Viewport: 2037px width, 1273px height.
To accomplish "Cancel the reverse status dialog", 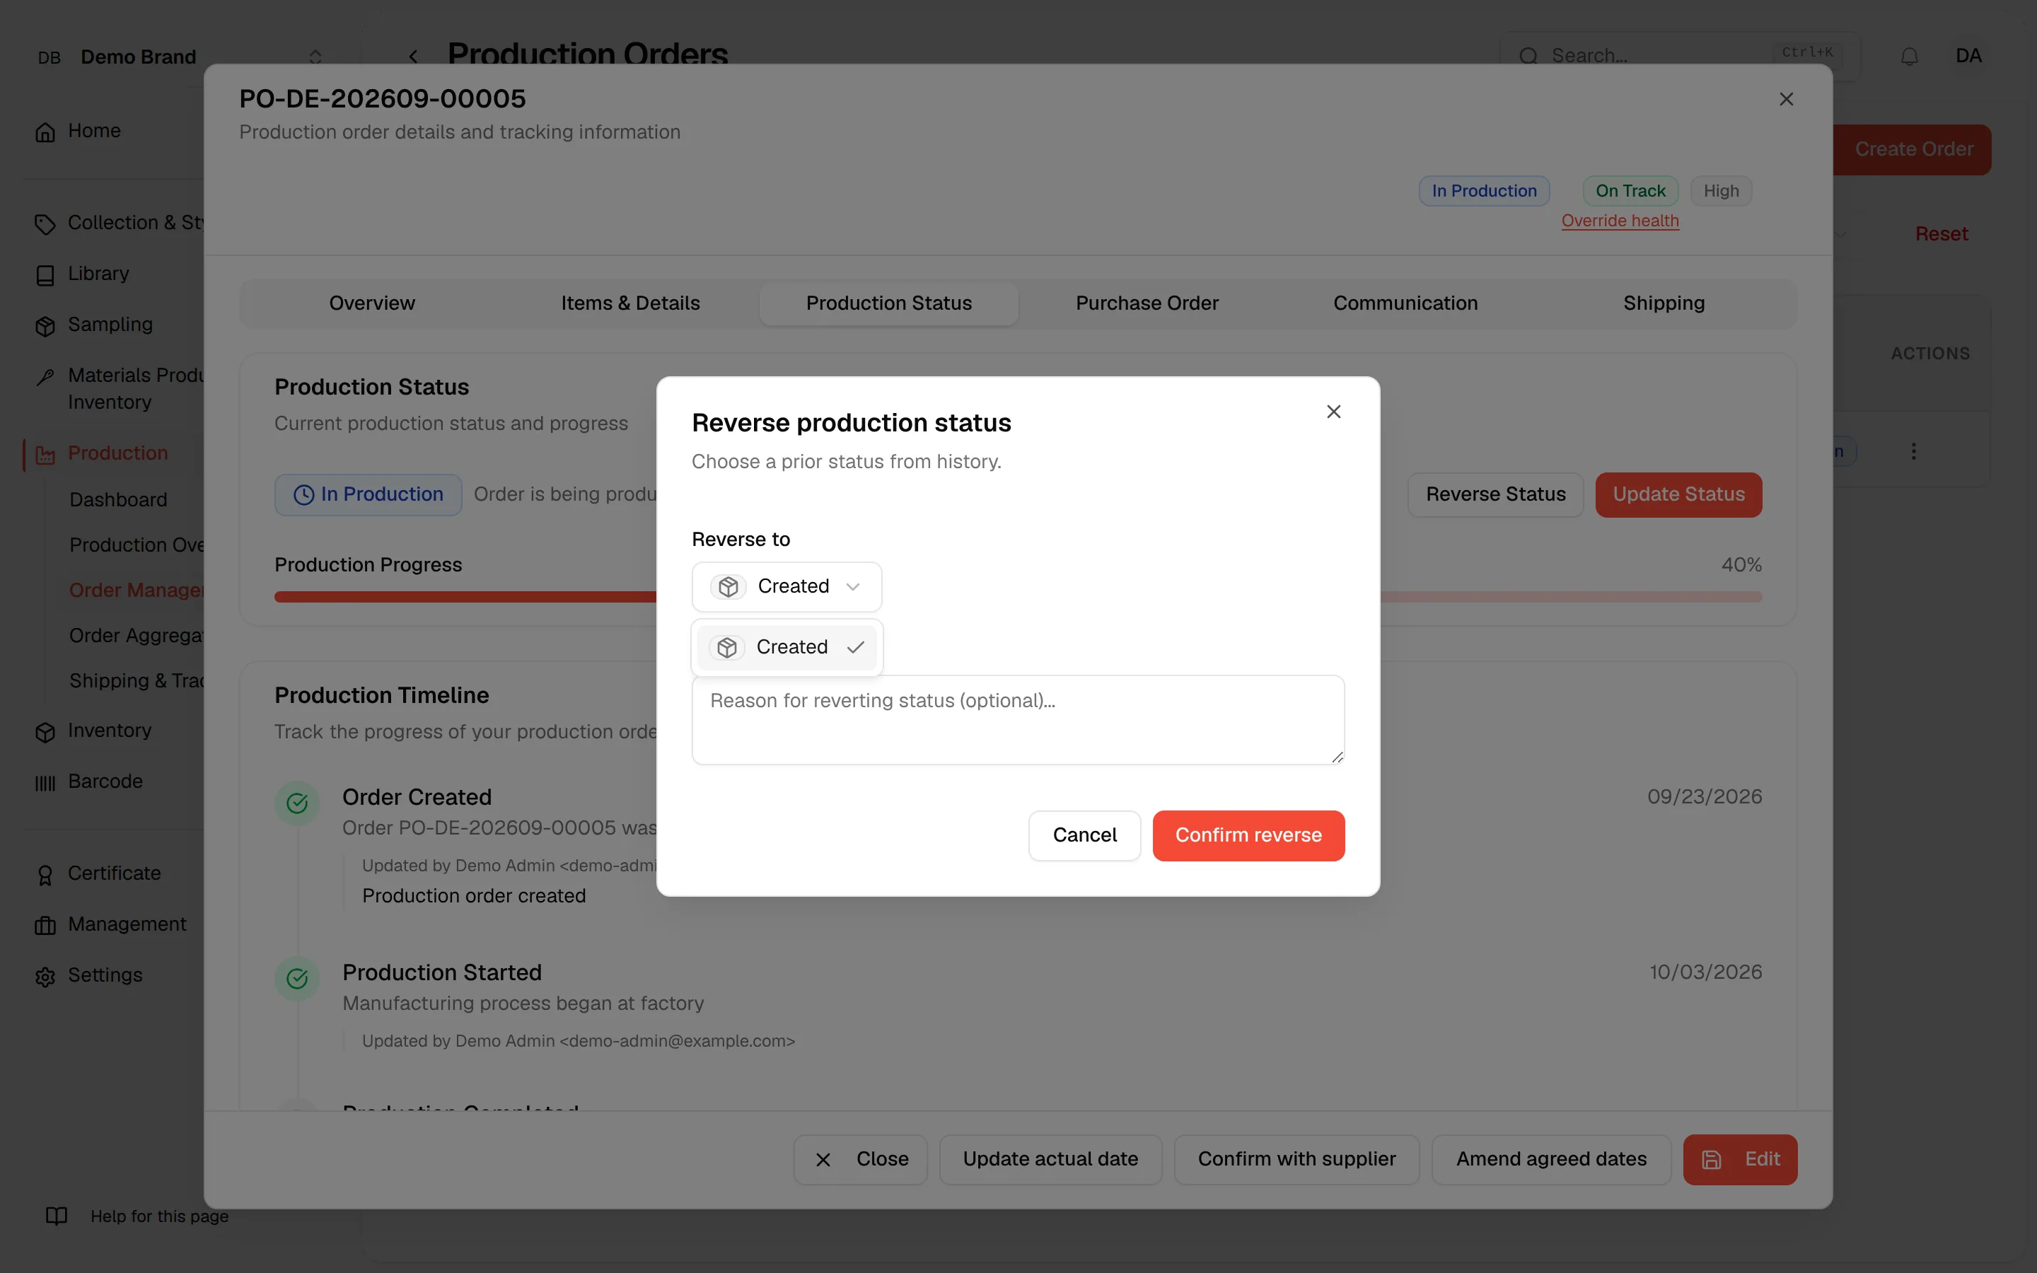I will click(x=1084, y=835).
